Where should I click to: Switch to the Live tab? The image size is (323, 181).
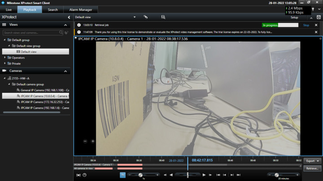point(9,9)
